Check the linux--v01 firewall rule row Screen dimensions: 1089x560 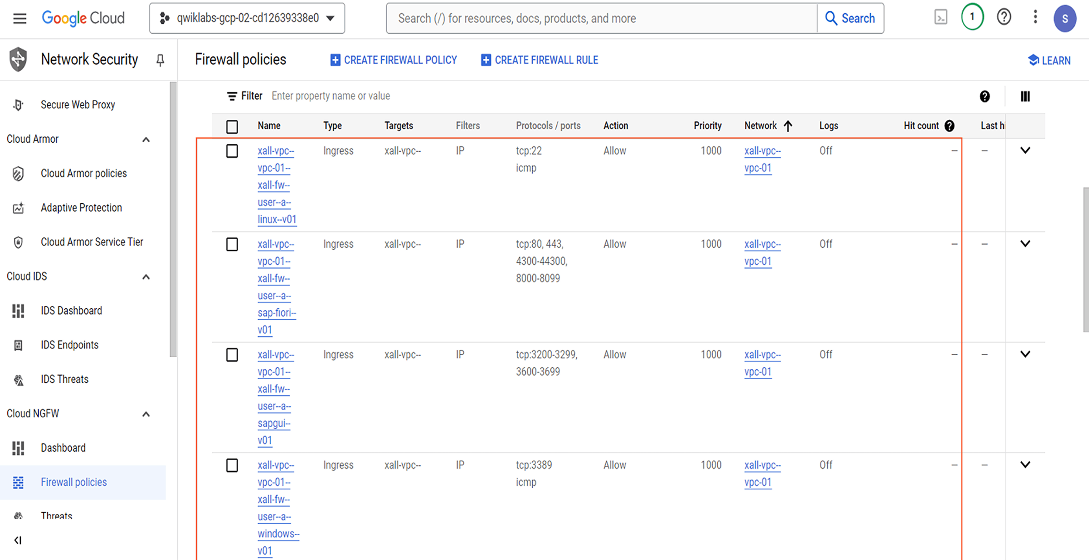tap(232, 150)
